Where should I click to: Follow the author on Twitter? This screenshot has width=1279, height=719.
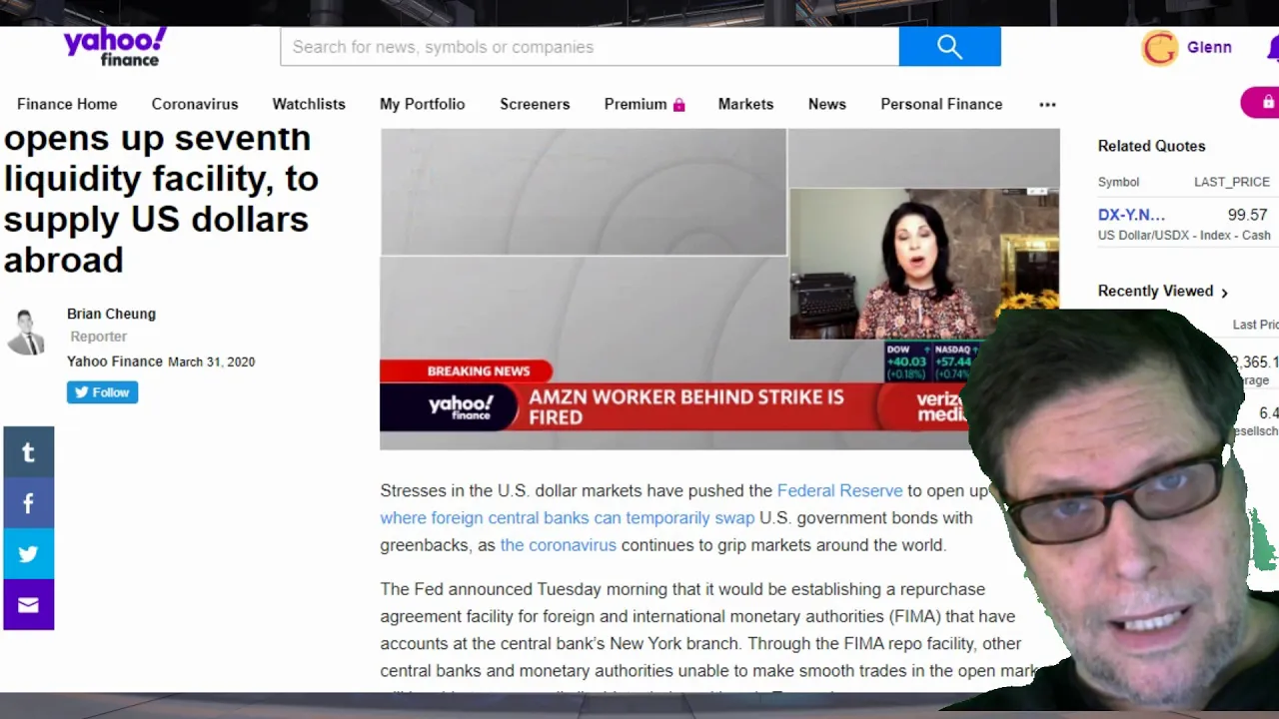pos(102,392)
